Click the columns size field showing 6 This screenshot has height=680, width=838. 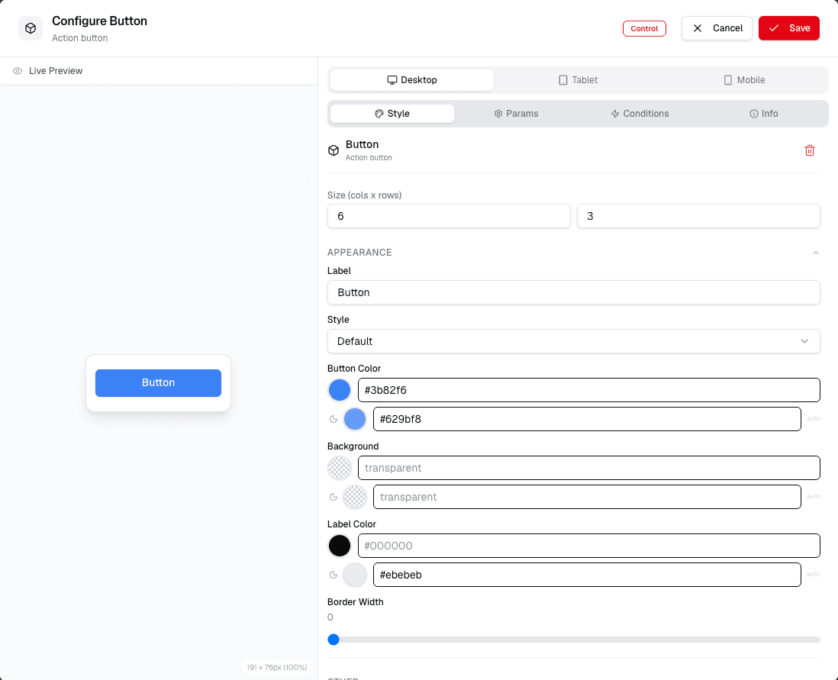point(449,217)
